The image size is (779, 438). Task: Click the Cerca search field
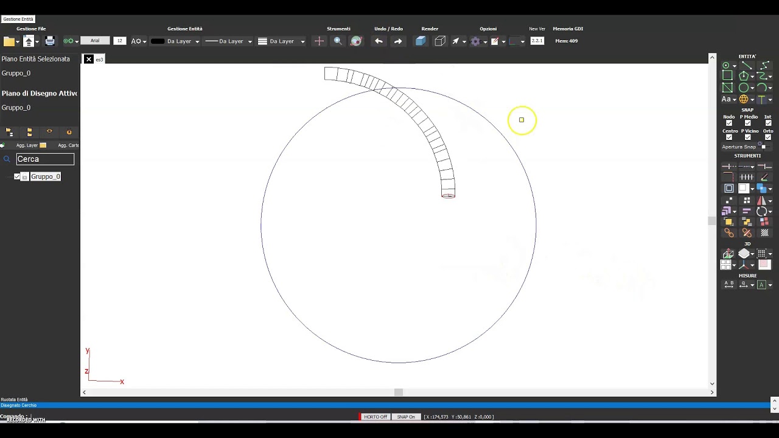click(45, 159)
